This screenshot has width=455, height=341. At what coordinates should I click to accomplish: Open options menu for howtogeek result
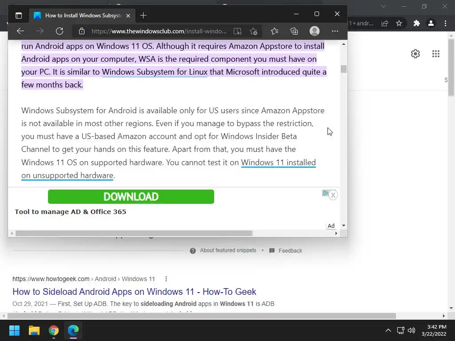coord(166,279)
